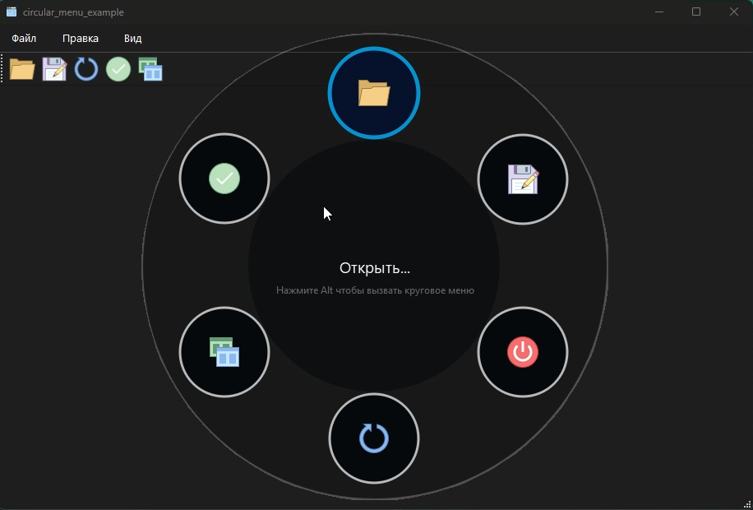
Task: Open the Файл menu
Action: pos(24,39)
